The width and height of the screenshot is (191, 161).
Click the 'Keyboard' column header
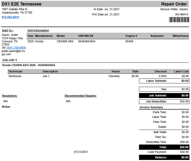pyautogui.click(x=157, y=36)
